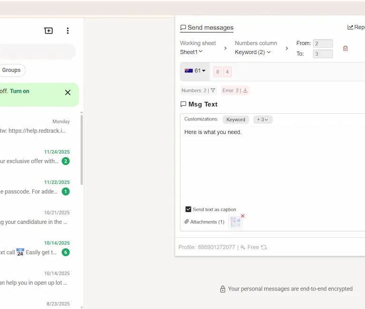Remove the attachment with red X
The height and width of the screenshot is (309, 365).
(242, 216)
